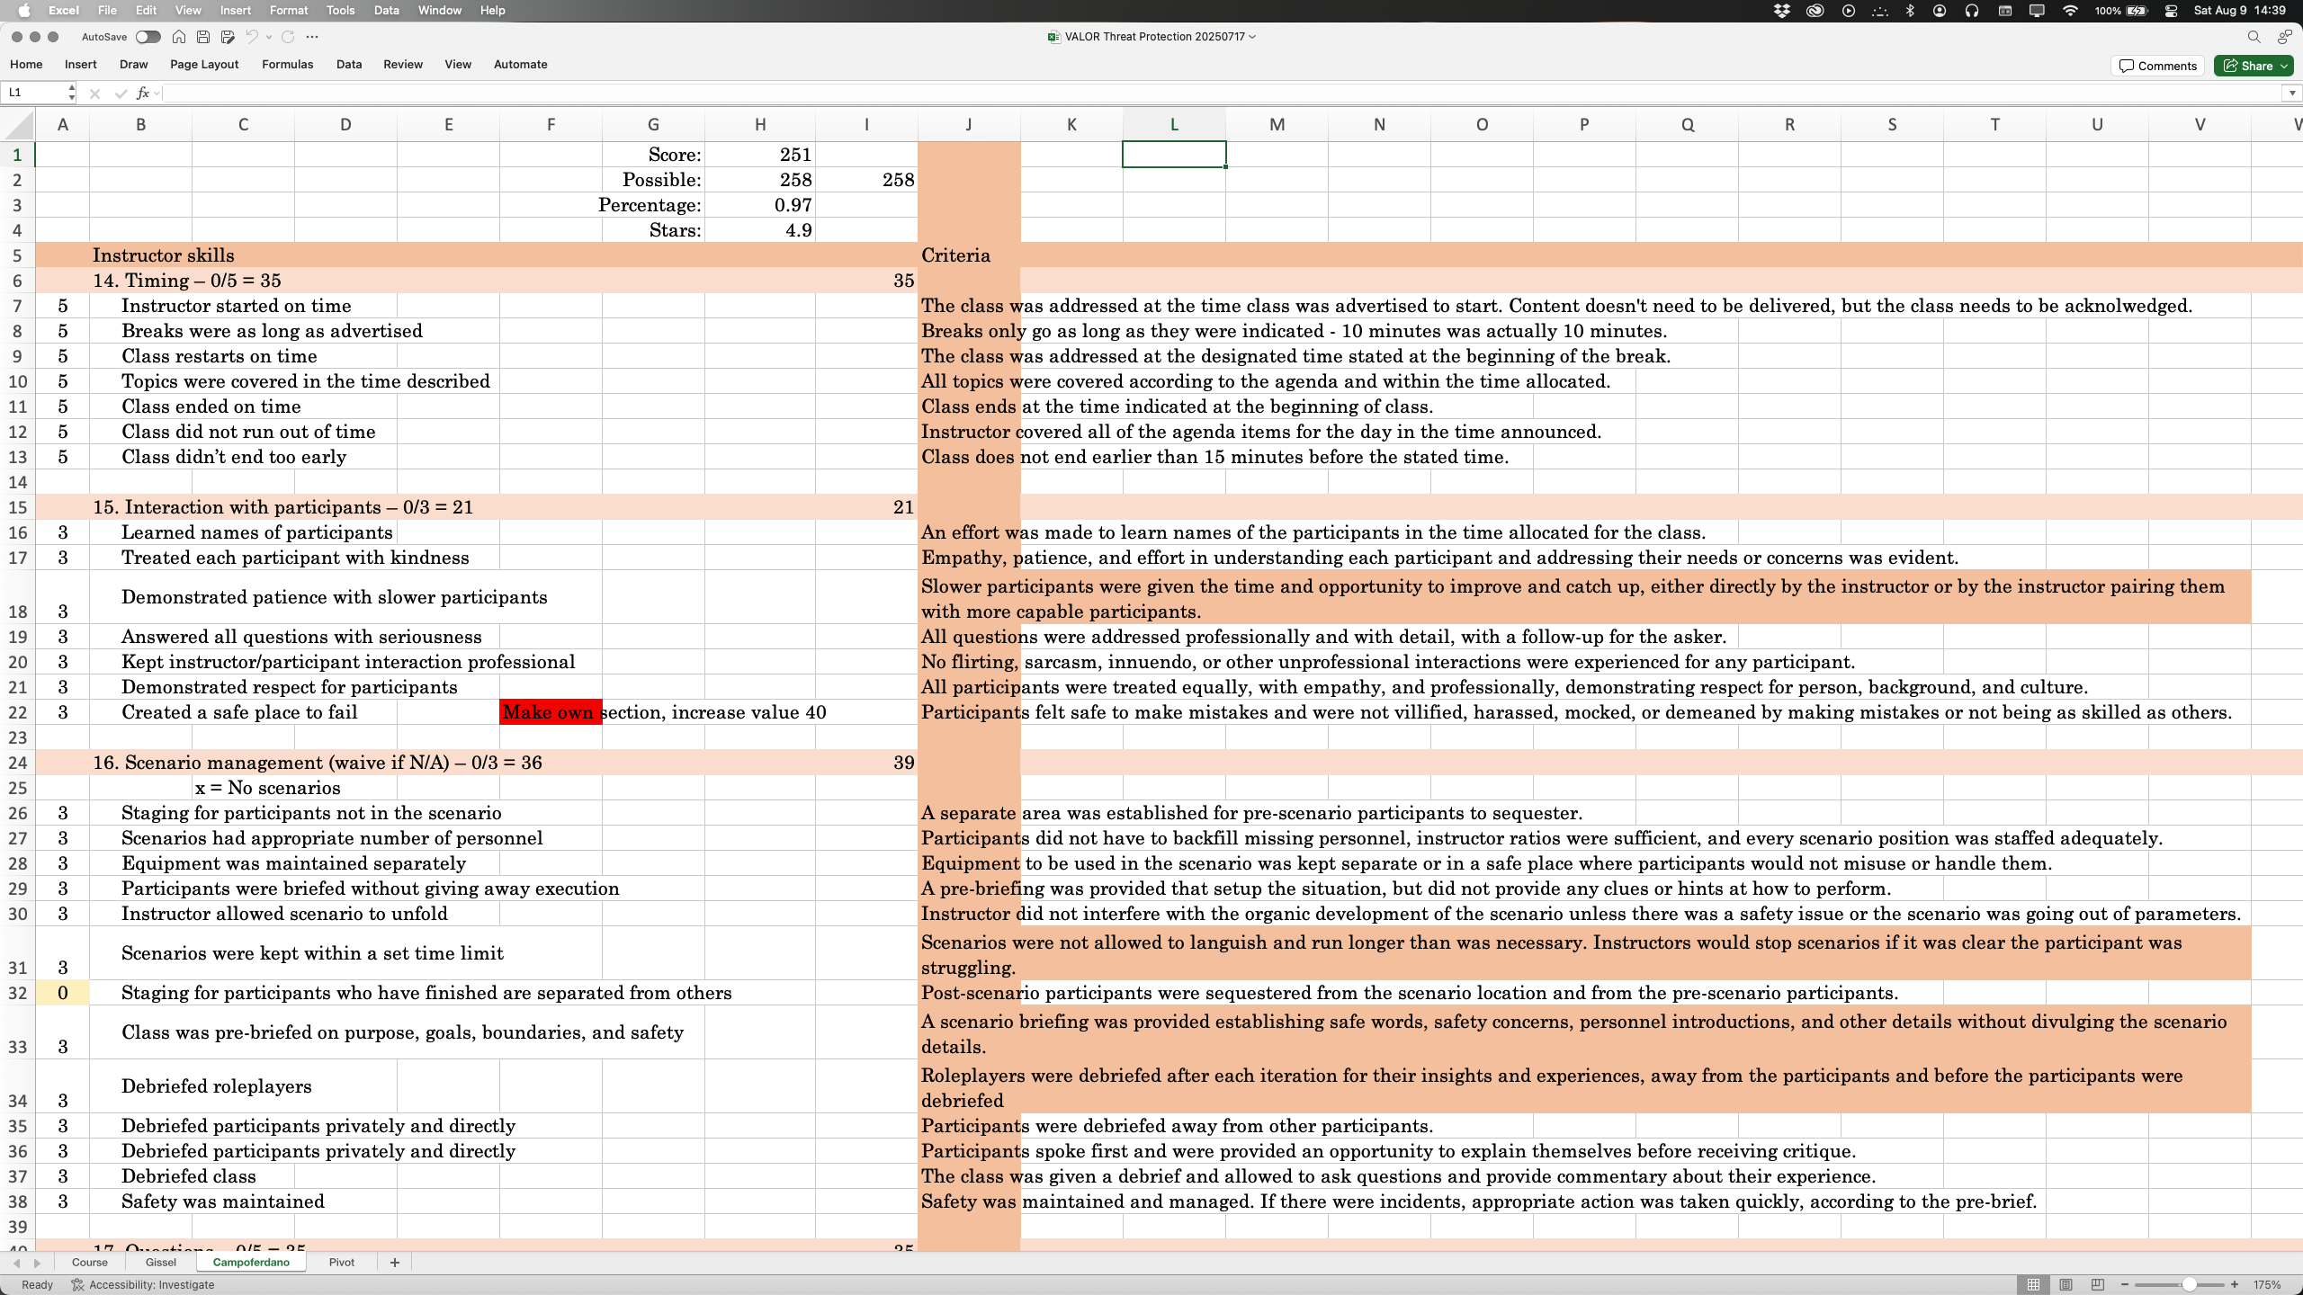Click the 'Instructor skills' header cell

tap(163, 255)
